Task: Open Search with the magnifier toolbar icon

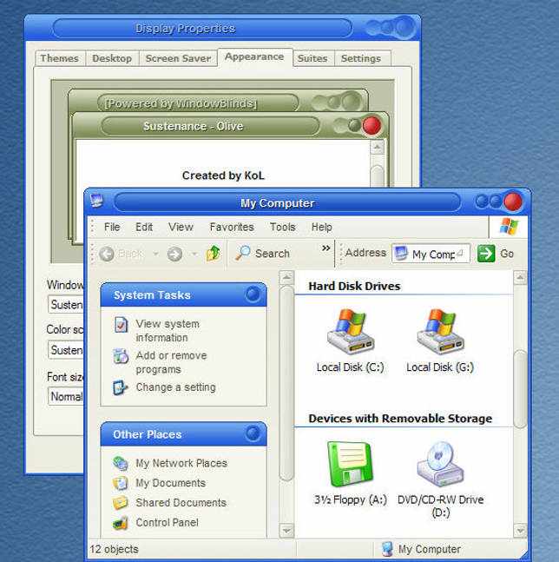Action: click(242, 253)
